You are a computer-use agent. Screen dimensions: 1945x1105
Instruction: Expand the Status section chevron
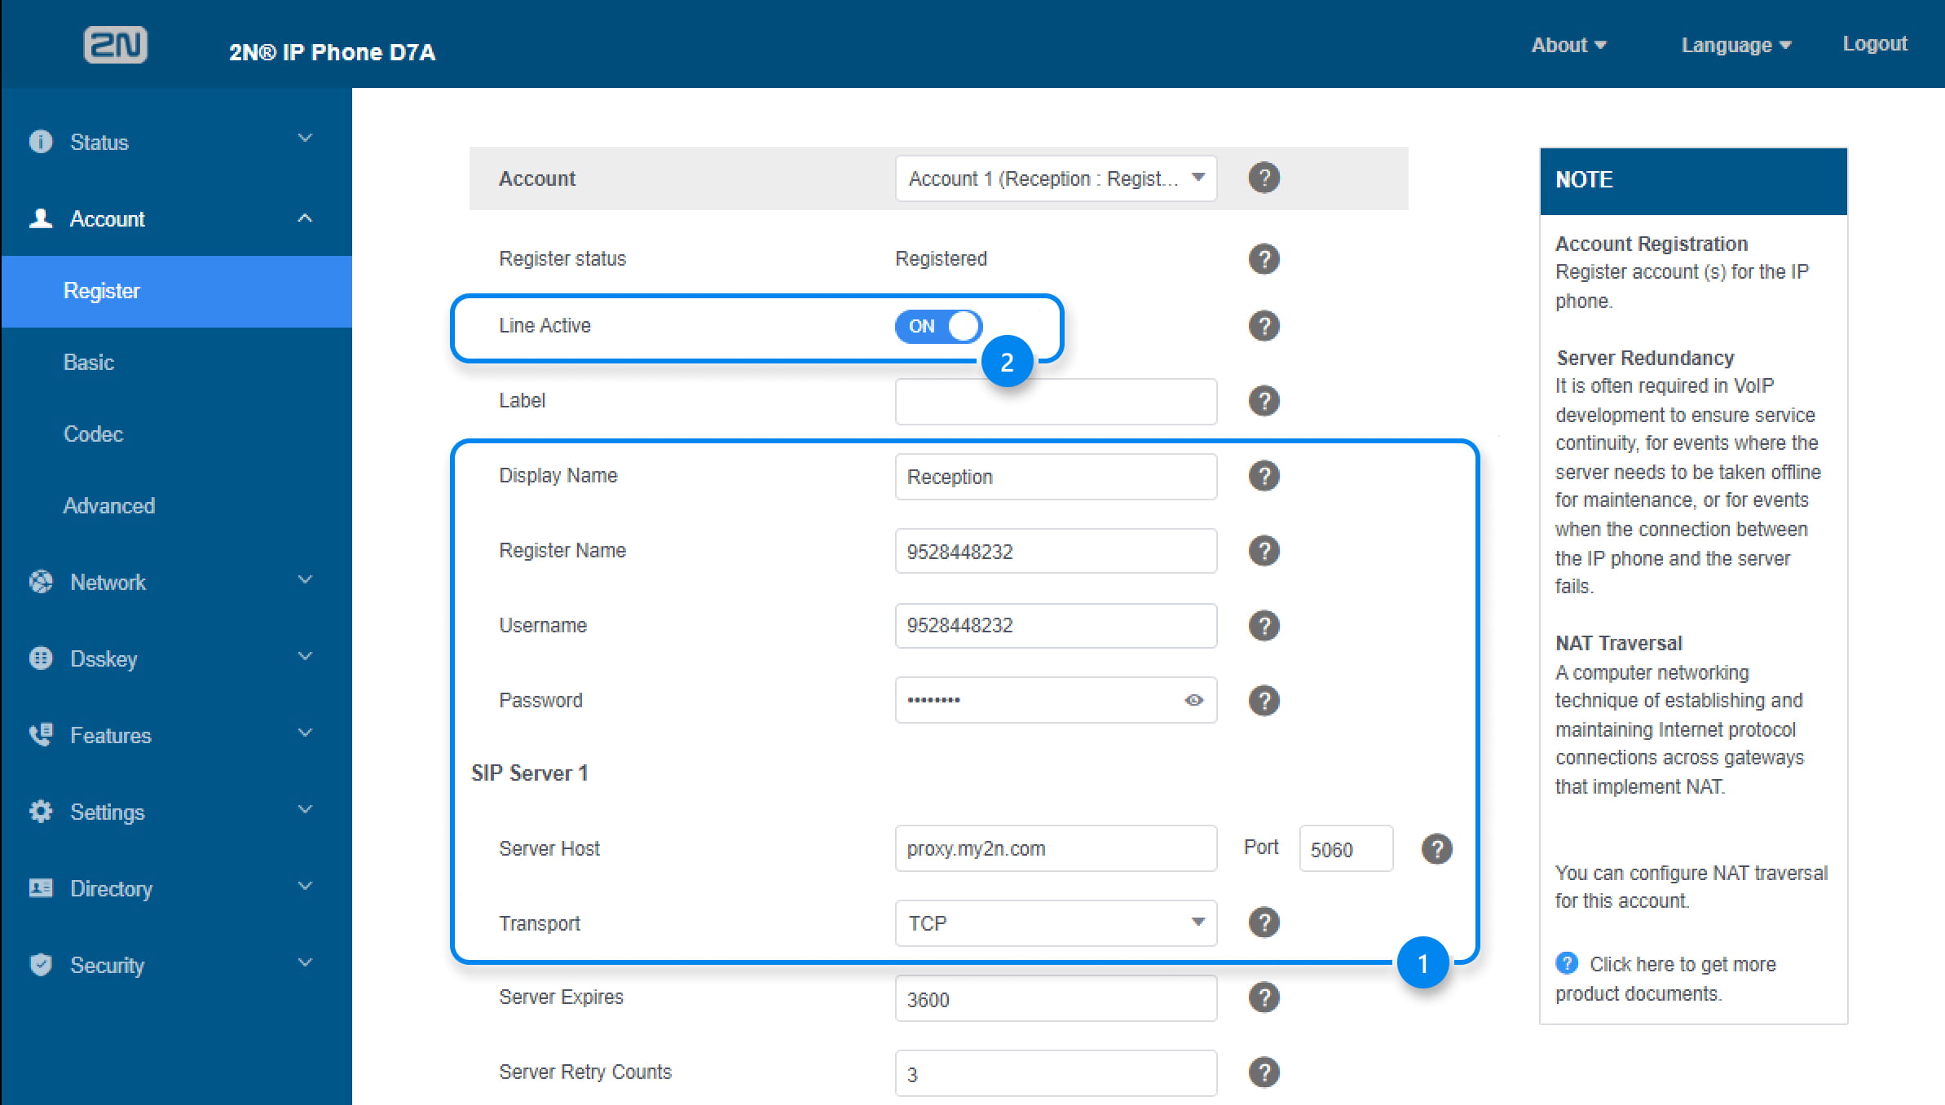coord(305,139)
